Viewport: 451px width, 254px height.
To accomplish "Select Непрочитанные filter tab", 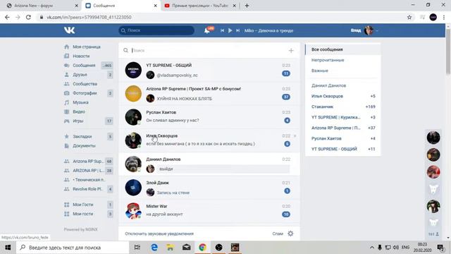I will coord(343,60).
